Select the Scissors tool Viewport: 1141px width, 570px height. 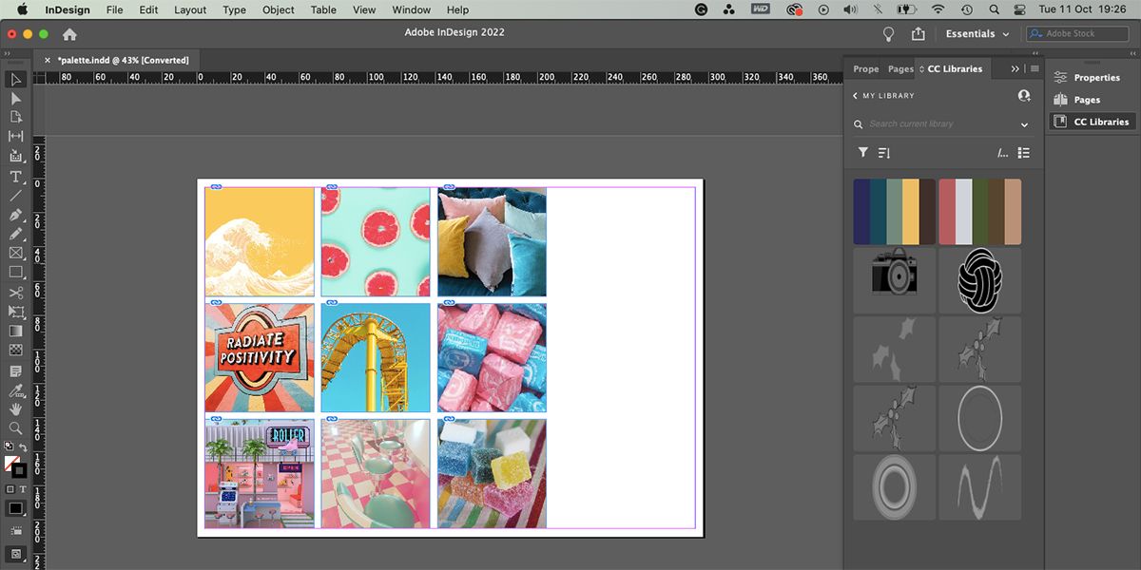pos(15,293)
